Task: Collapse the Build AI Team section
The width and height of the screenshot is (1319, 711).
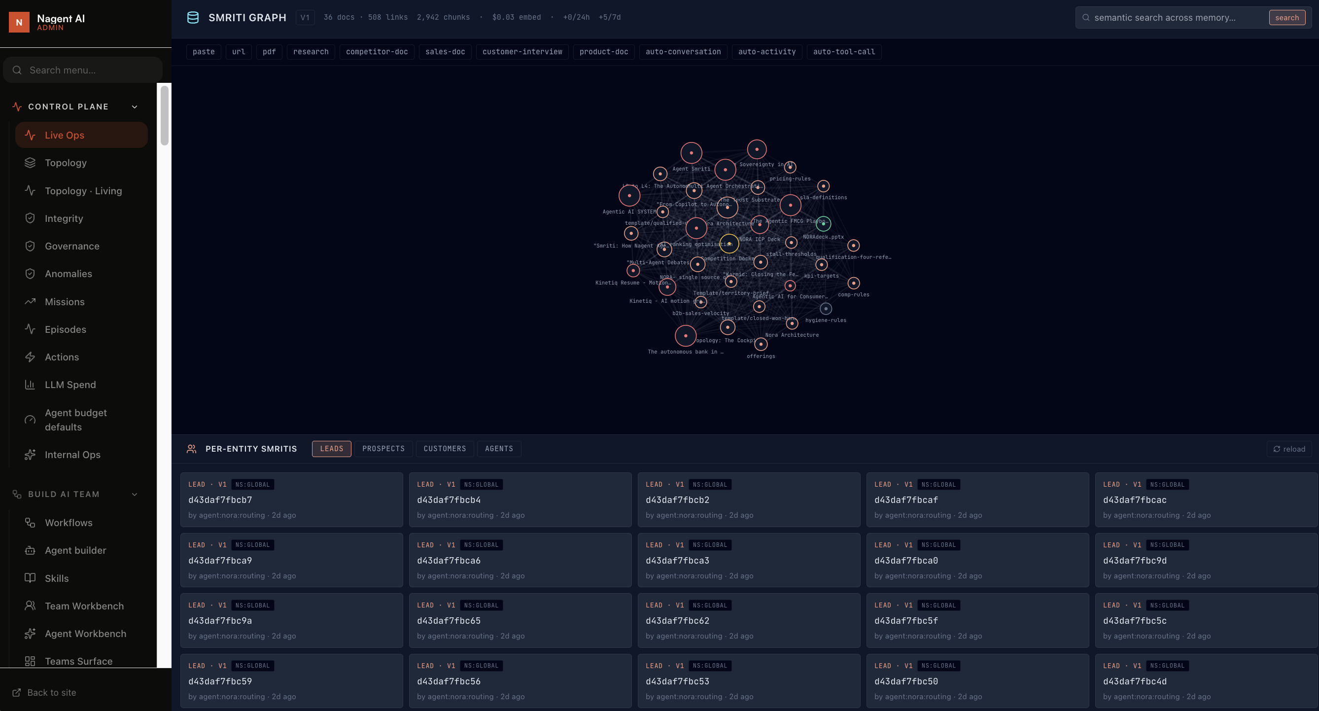Action: (135, 495)
